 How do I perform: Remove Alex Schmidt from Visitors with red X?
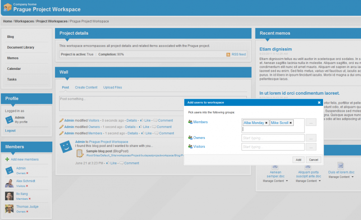[27, 186]
